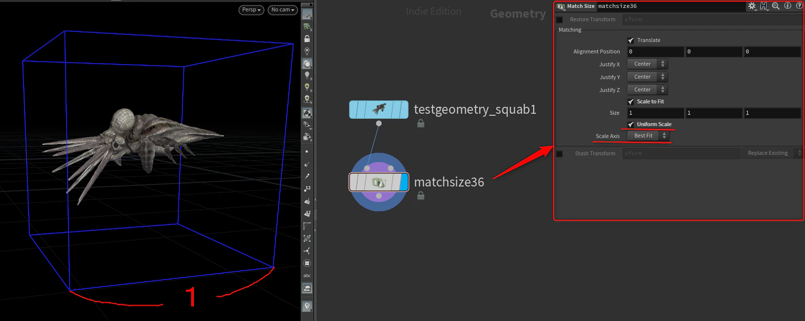This screenshot has height=321, width=805.
Task: Open the gear menu in the parameter header
Action: tap(752, 6)
